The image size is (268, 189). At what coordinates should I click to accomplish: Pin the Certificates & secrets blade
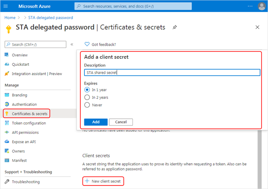coord(174,27)
